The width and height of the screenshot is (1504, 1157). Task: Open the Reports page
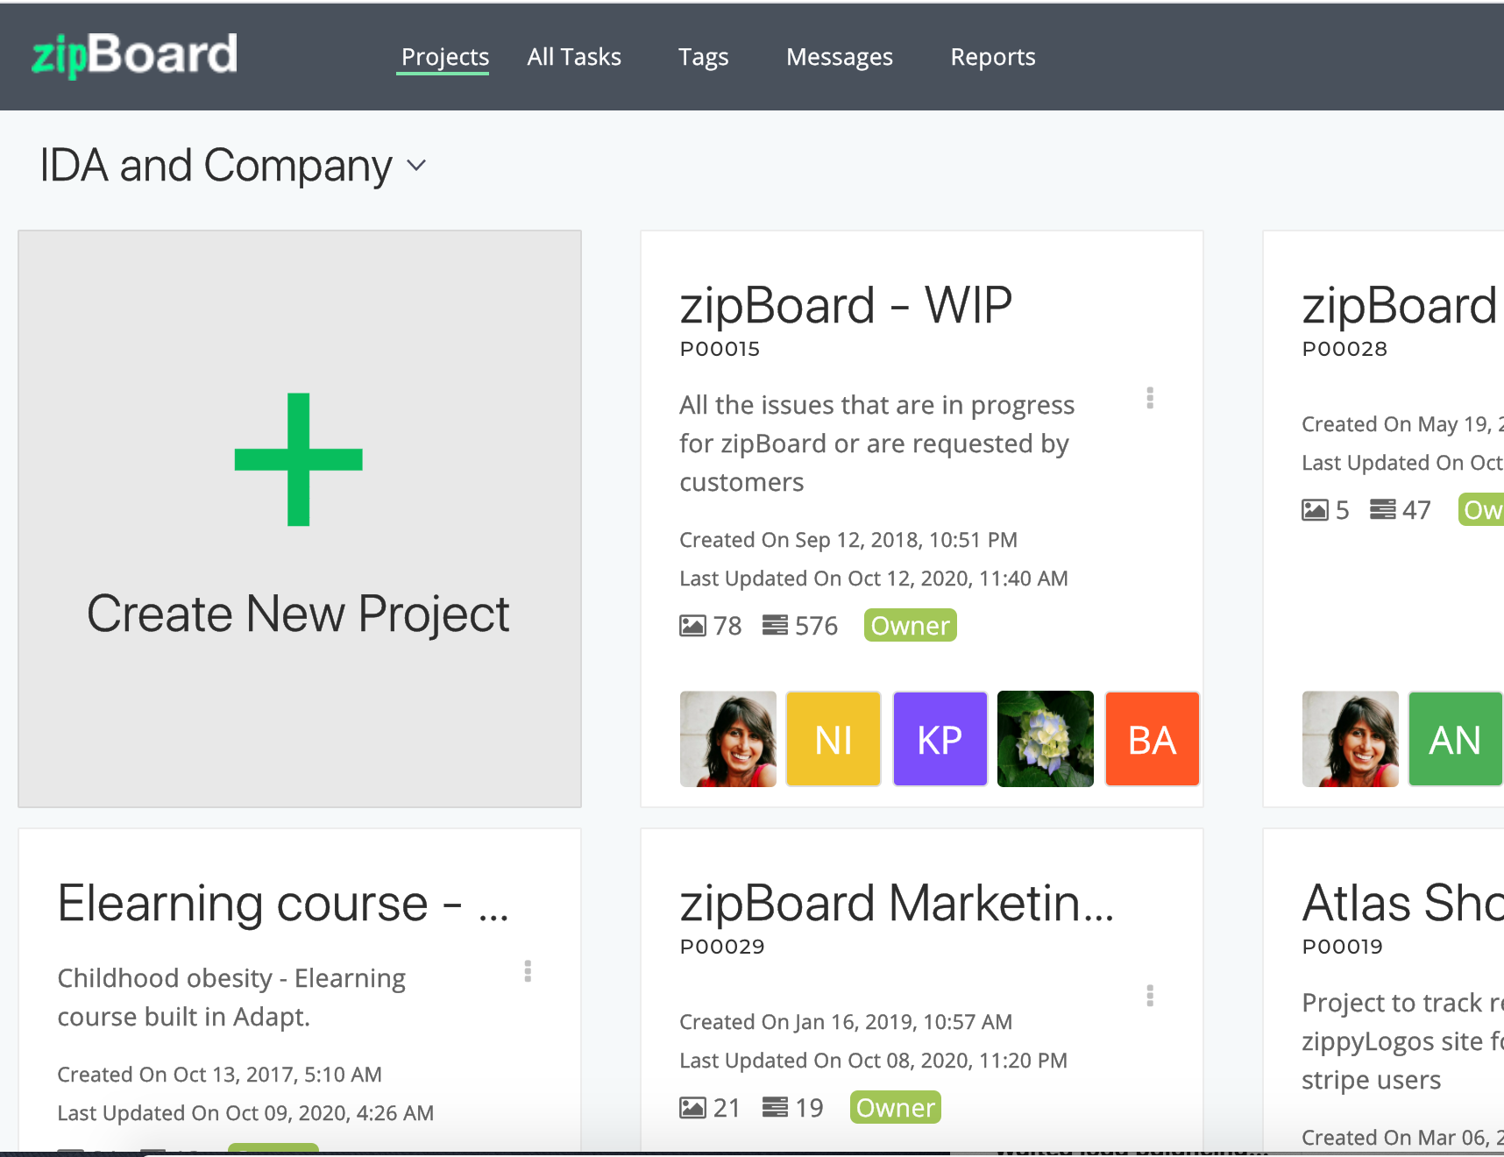[993, 56]
